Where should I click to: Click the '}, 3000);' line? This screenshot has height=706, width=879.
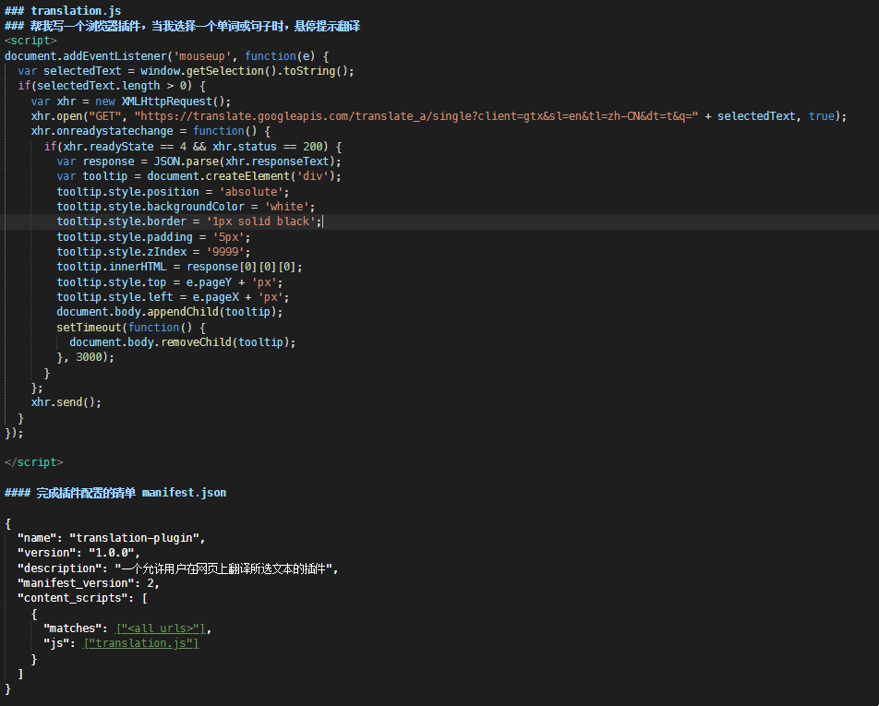85,357
